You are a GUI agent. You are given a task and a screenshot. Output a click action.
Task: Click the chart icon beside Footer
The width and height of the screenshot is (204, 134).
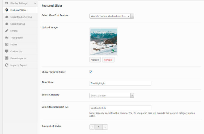click(7, 44)
